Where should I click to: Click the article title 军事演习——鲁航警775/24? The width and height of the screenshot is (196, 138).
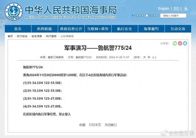[x=98, y=48]
